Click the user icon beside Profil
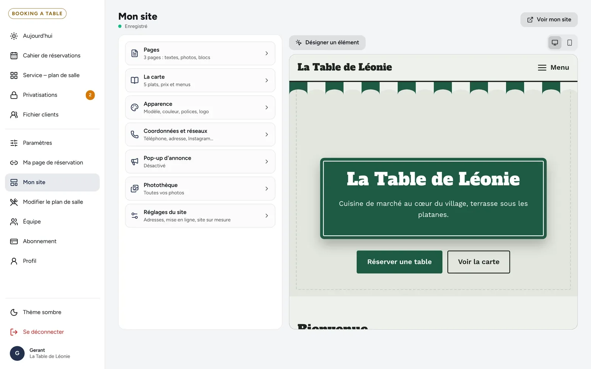Image resolution: width=591 pixels, height=369 pixels. point(14,261)
